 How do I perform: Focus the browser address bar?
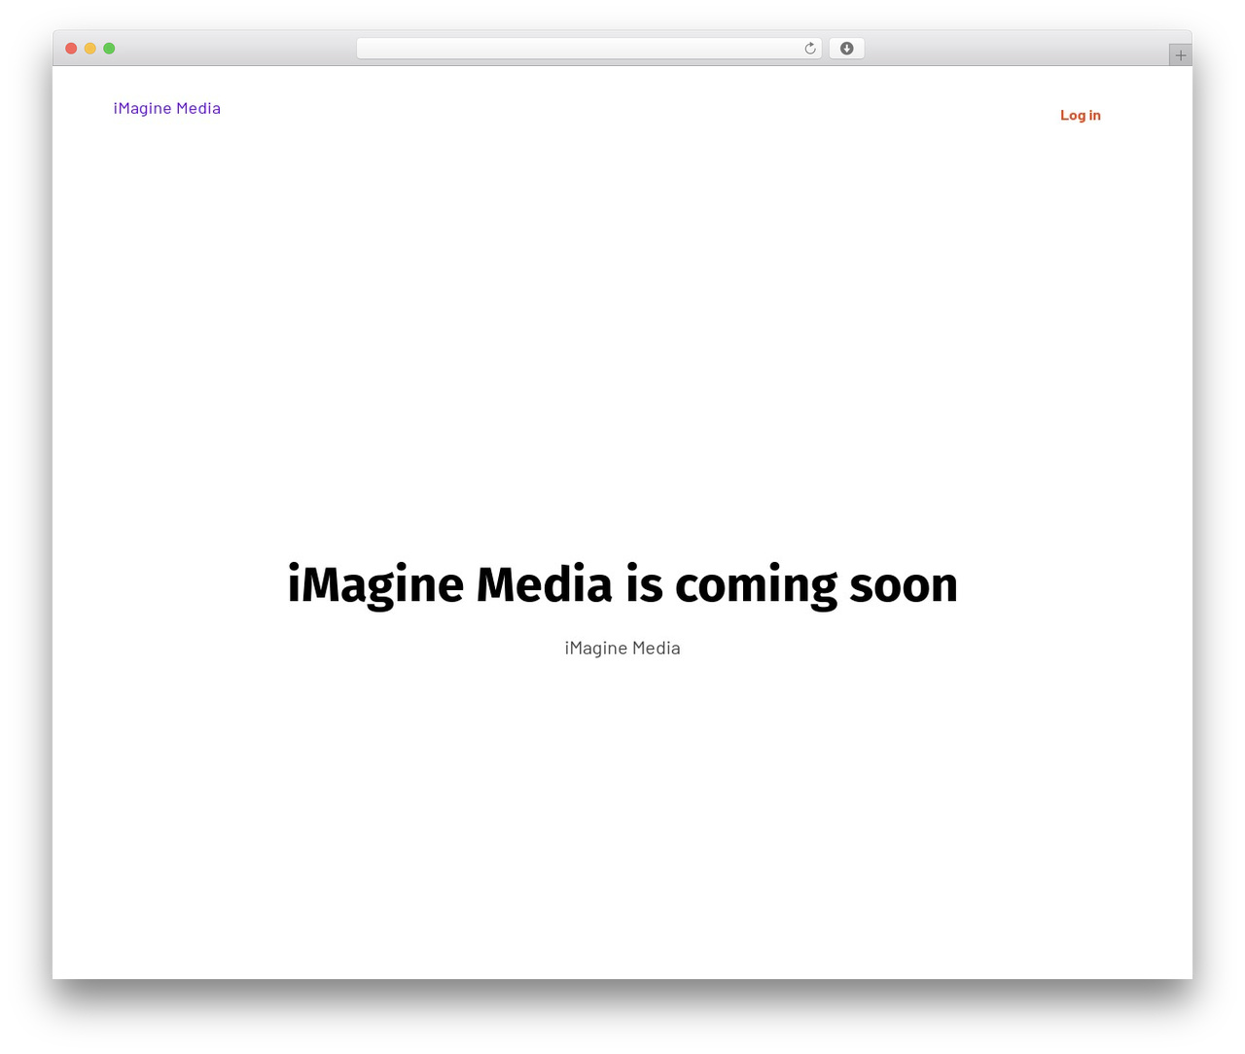[x=588, y=49]
